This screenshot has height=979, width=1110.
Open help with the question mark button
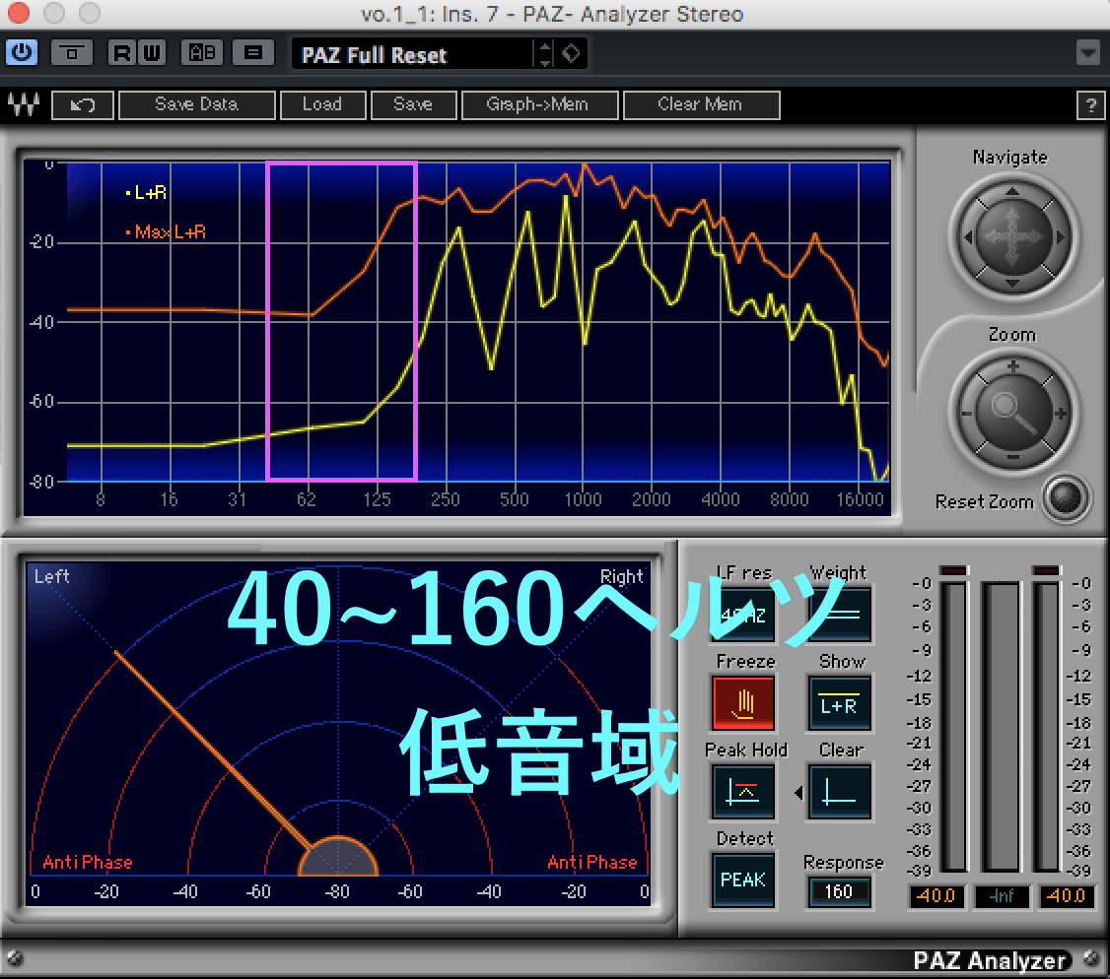[x=1091, y=106]
